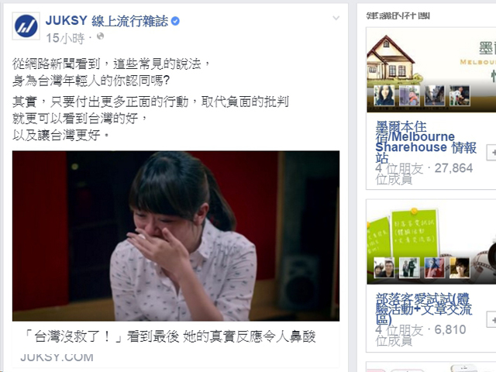Click the dog member photo in Melbourne group
Viewport: 496px width, 372px height.
click(460, 95)
